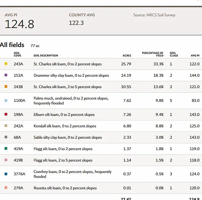Click the red swatch for soil 198A
This screenshot has width=202, height=200.
6,114
